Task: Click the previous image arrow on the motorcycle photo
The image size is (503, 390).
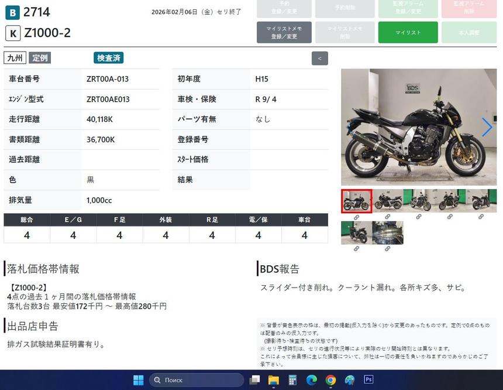Action: tap(349, 127)
